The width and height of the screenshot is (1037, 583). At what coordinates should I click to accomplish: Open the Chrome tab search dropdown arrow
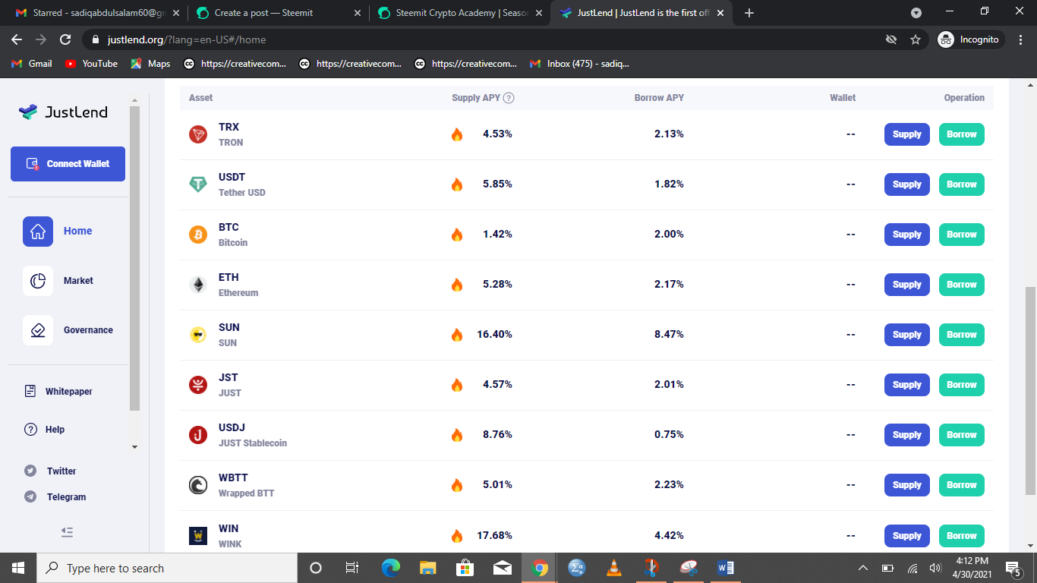tap(916, 13)
